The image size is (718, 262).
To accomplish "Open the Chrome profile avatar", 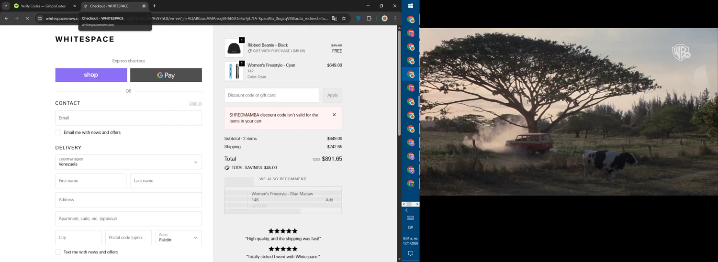I will (x=384, y=19).
